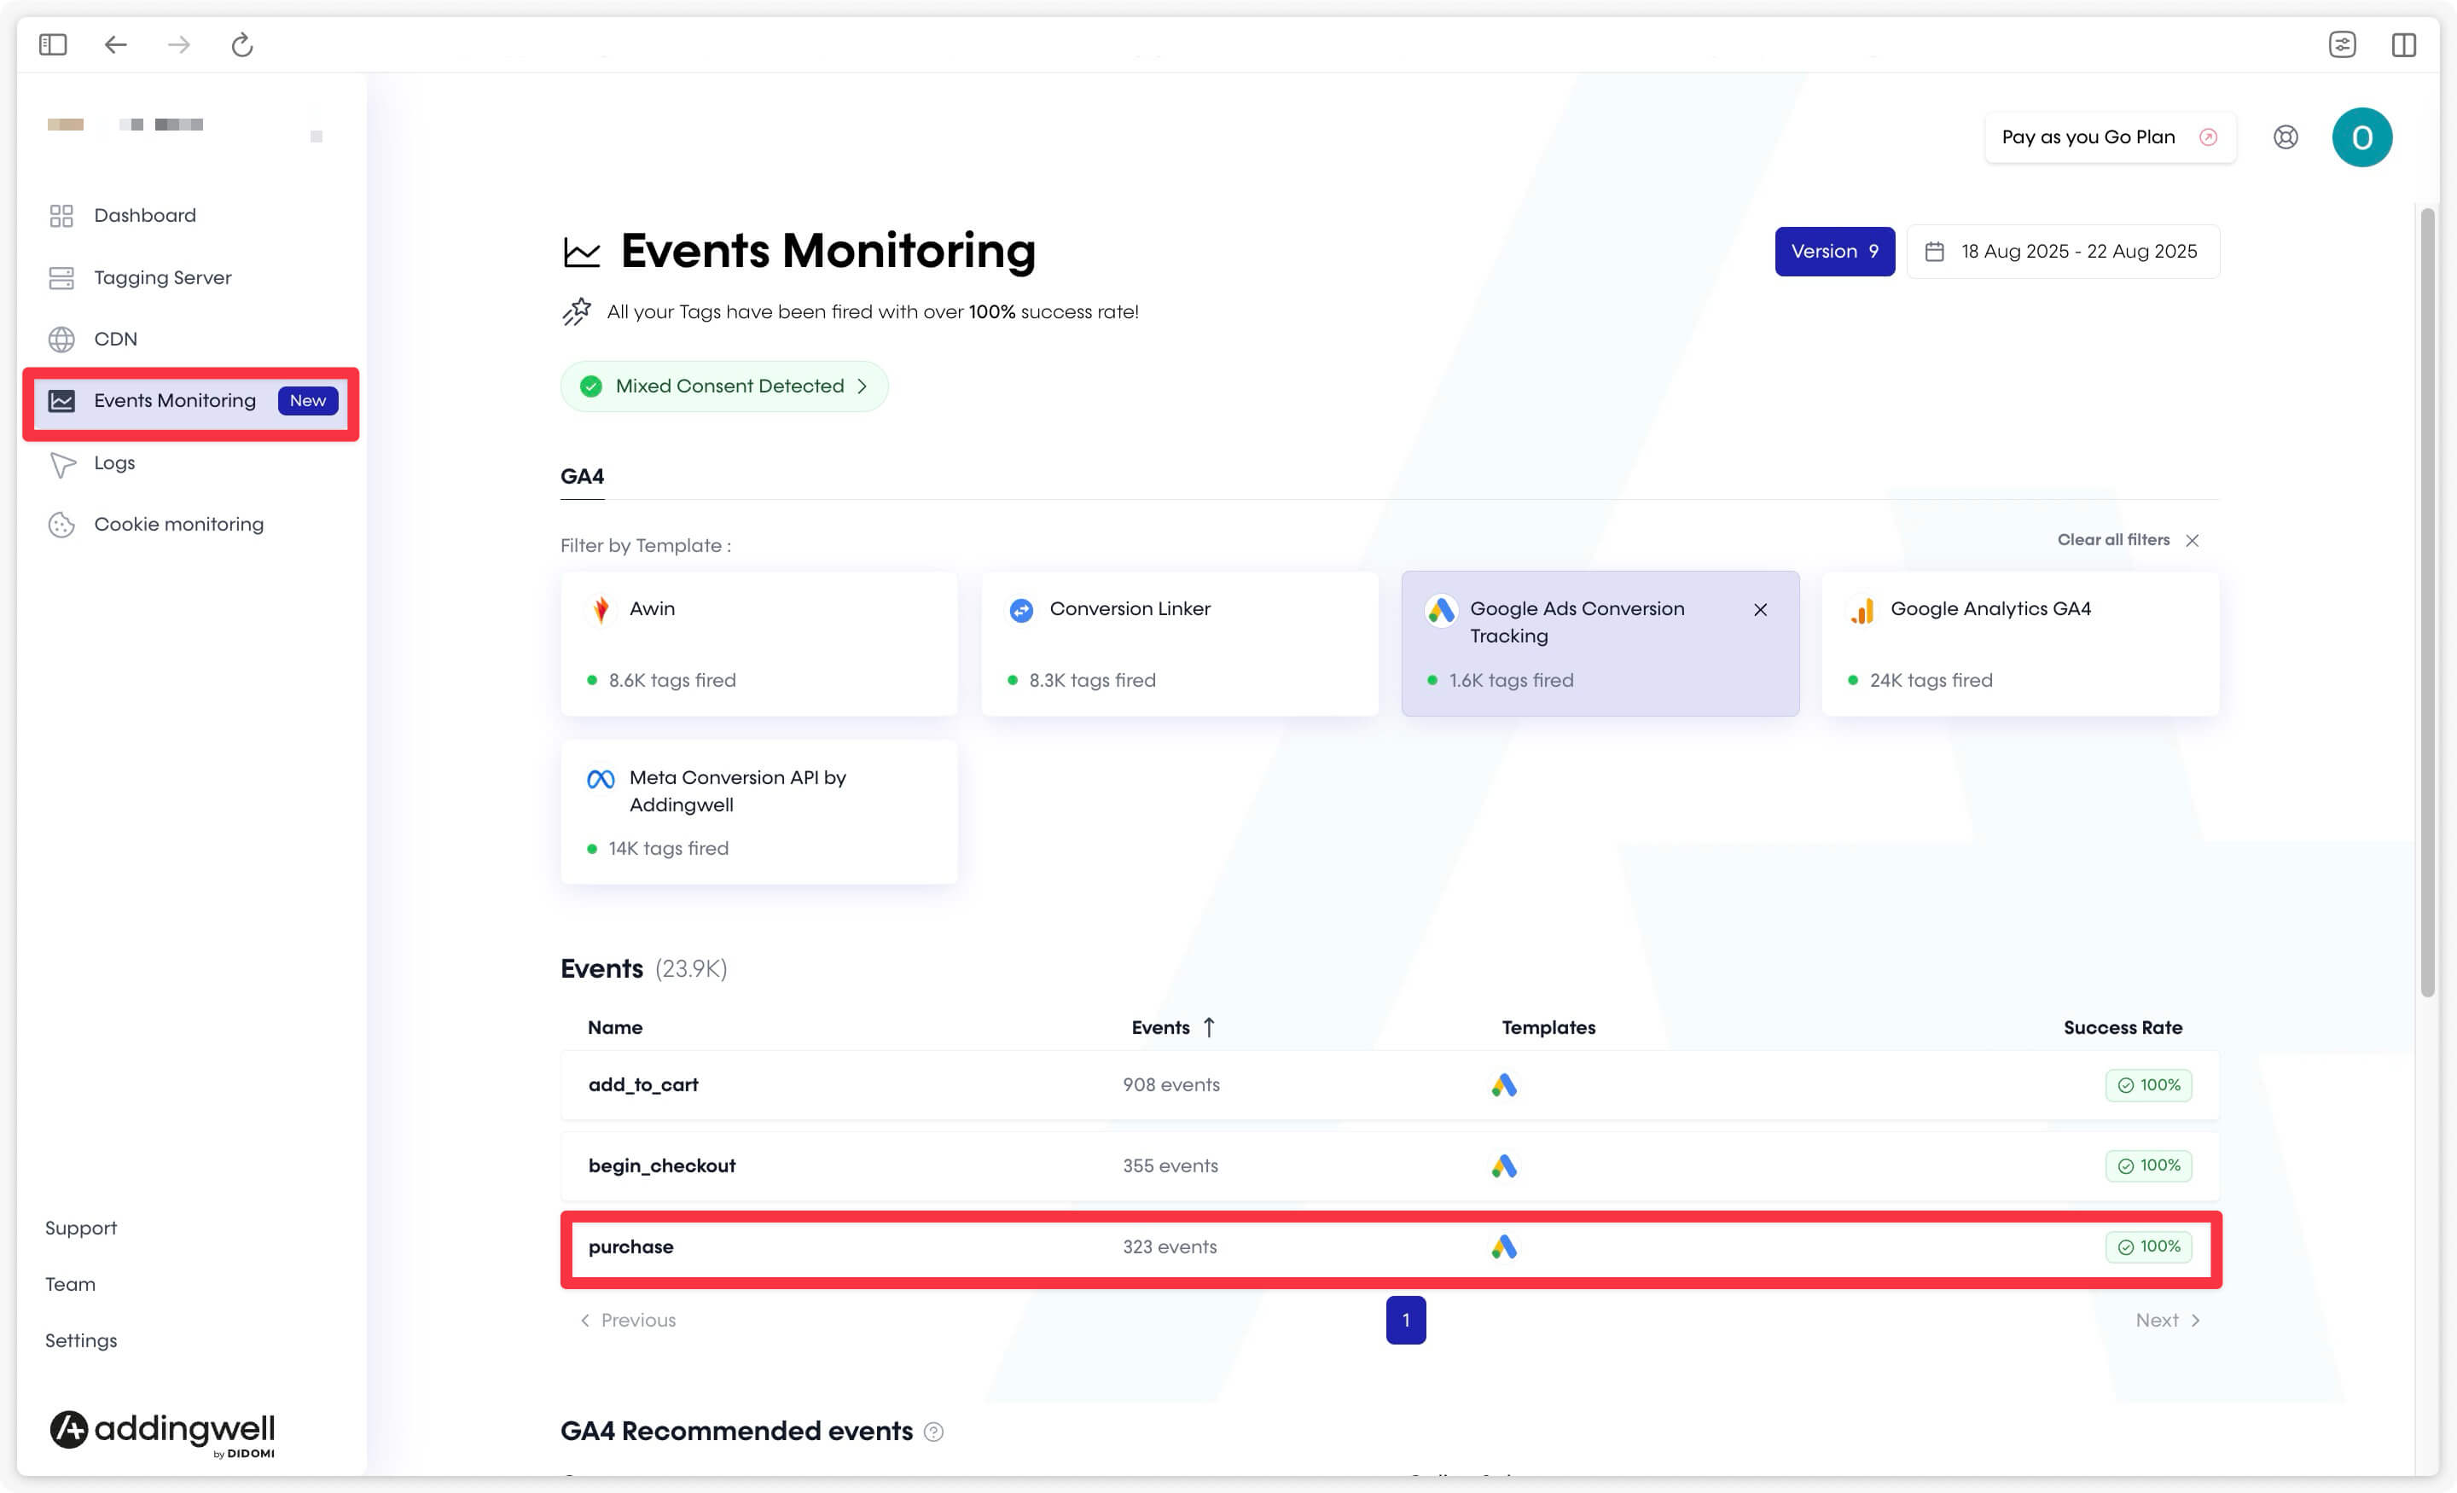Click the calendar icon in date range
The height and width of the screenshot is (1493, 2457).
(1933, 252)
